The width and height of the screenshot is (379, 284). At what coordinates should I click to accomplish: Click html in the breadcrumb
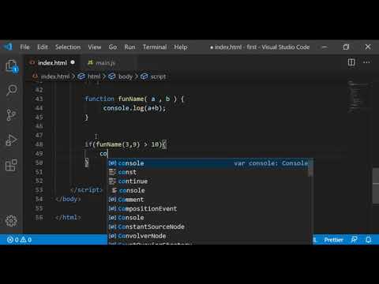pos(94,77)
